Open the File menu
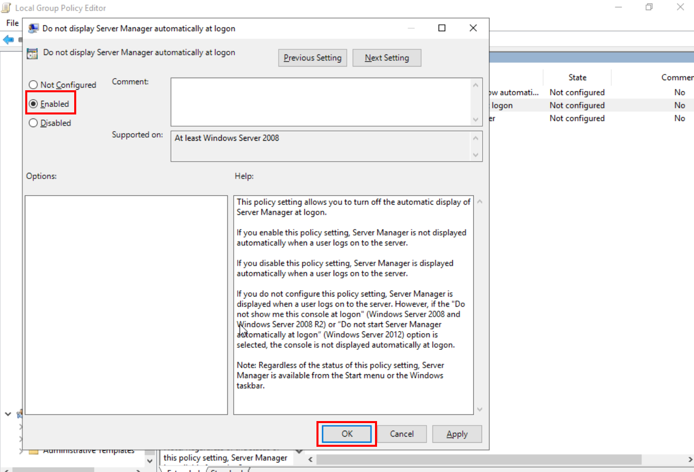This screenshot has height=472, width=694. 12,23
